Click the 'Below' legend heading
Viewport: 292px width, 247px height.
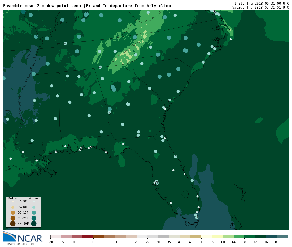pyautogui.click(x=13, y=198)
